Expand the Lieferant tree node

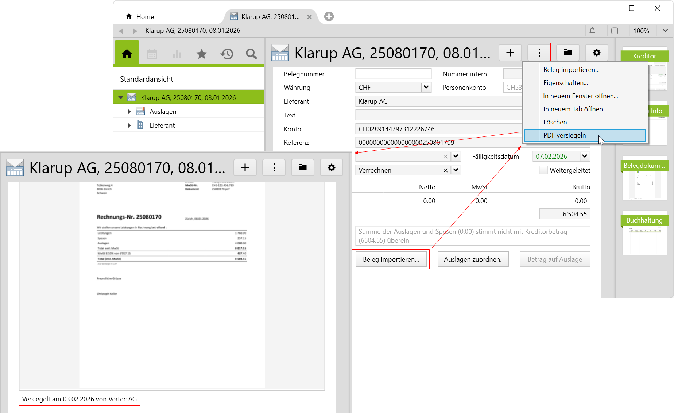pos(129,126)
